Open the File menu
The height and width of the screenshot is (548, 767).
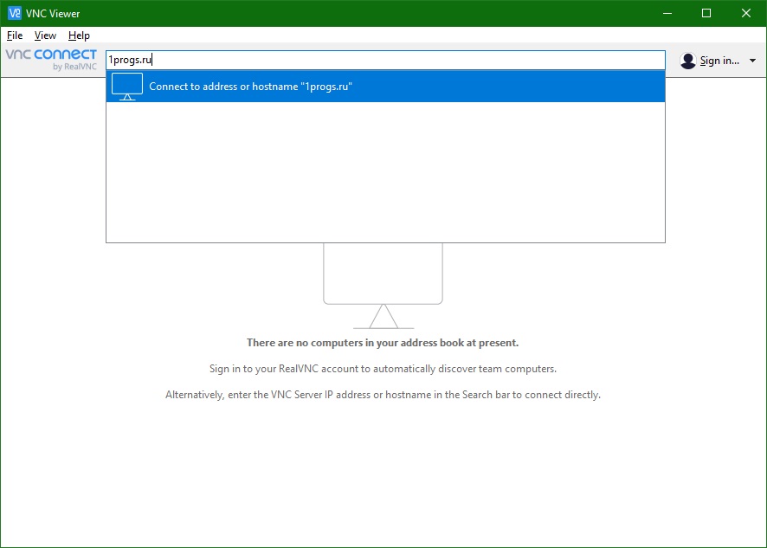tap(15, 35)
